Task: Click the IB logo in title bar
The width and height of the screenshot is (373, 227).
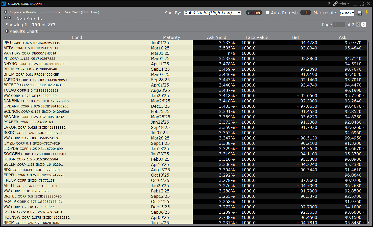Action: (4, 4)
